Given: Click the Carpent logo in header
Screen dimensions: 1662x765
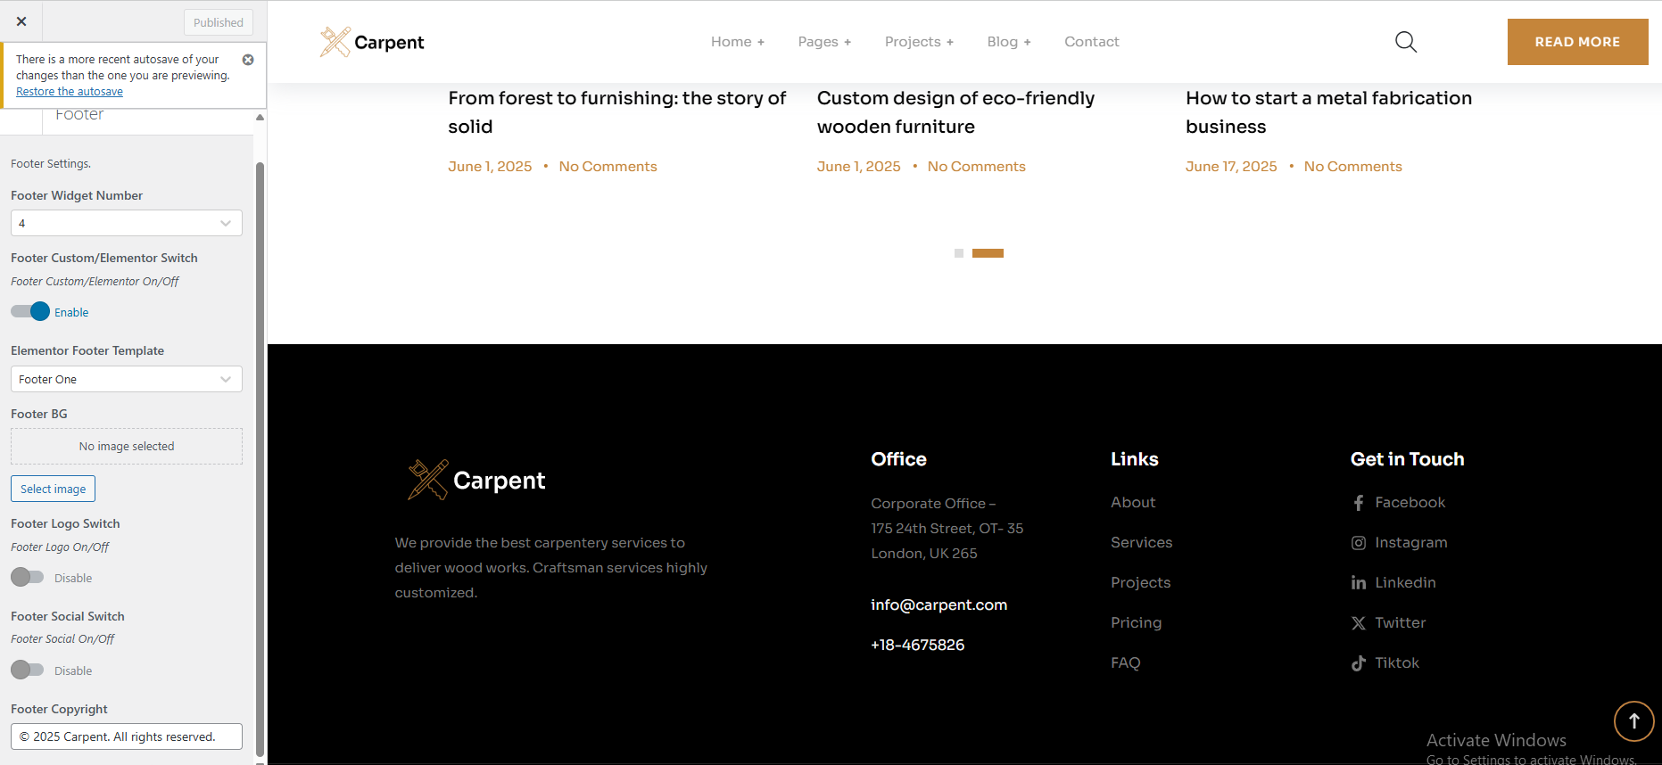Looking at the screenshot, I should click(x=372, y=42).
